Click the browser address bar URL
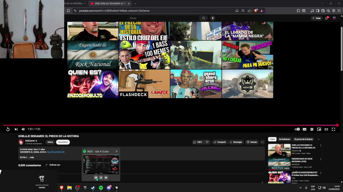 coord(114,11)
